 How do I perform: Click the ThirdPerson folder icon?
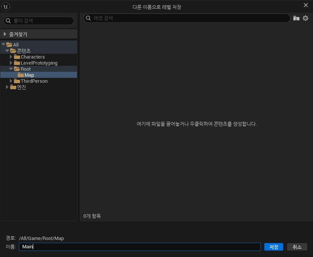click(17, 81)
